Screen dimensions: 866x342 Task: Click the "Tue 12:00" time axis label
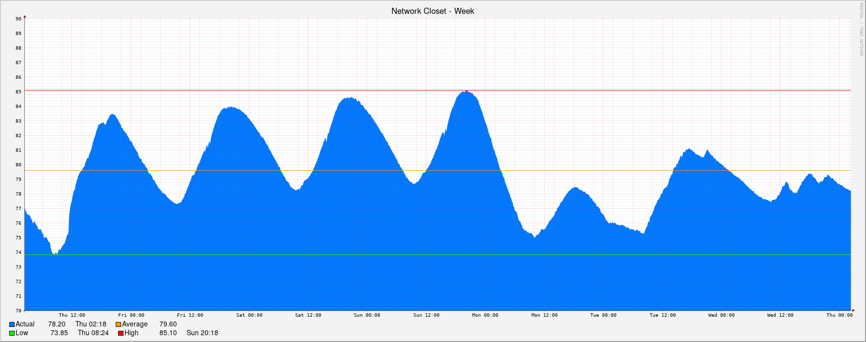[662, 315]
